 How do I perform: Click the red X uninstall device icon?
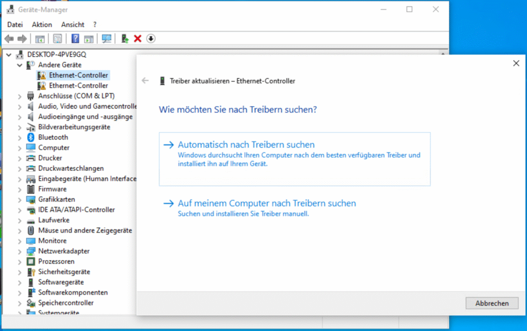pyautogui.click(x=137, y=39)
